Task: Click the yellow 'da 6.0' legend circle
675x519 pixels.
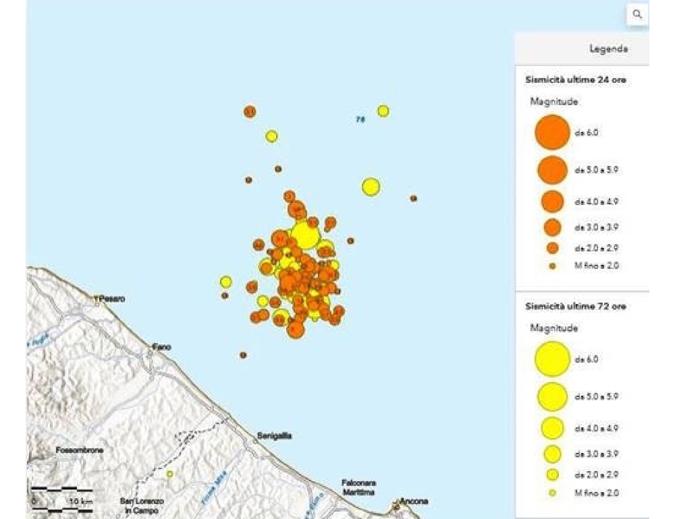Action: click(x=552, y=359)
